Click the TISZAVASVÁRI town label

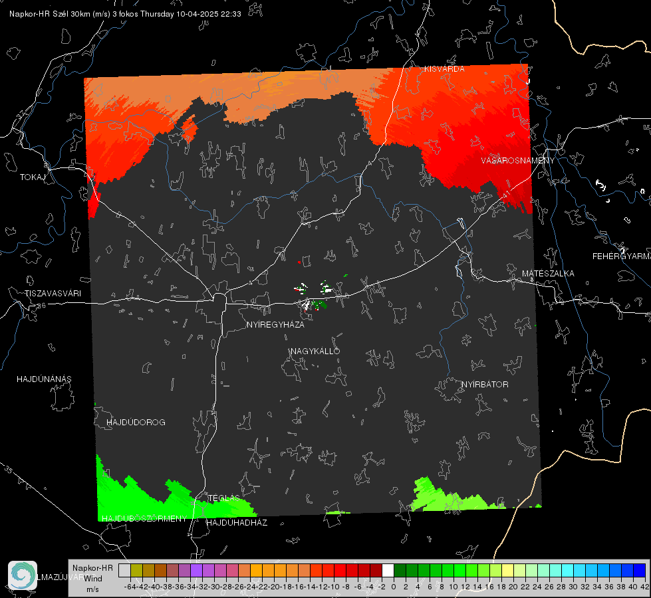(53, 294)
